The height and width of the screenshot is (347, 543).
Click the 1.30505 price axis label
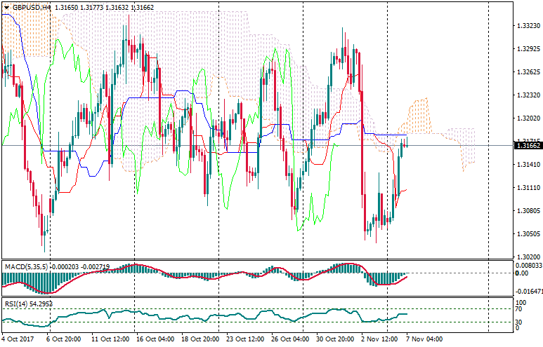pos(526,234)
